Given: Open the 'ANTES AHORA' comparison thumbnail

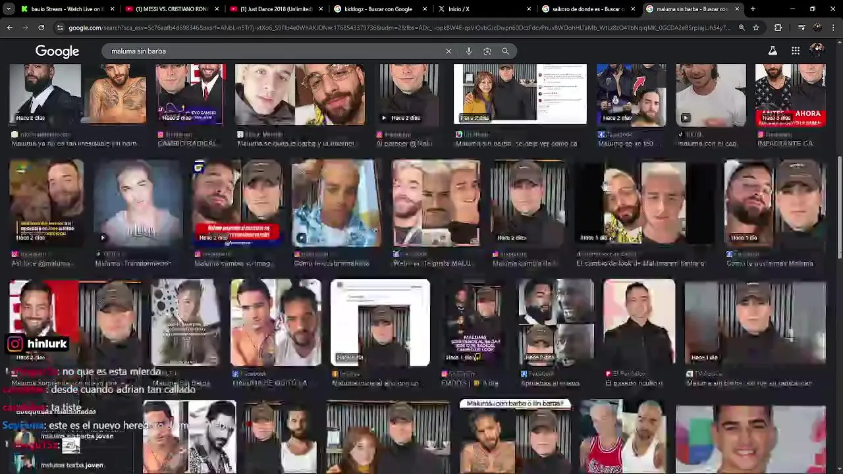Looking at the screenshot, I should 790,94.
